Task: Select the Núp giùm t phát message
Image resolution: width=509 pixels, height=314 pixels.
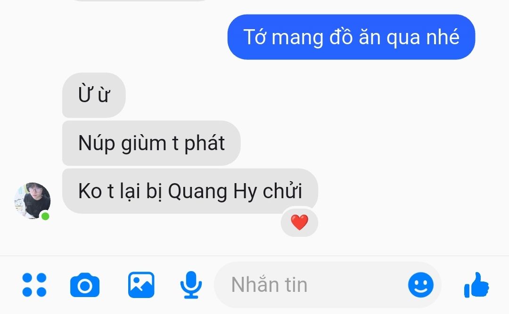Action: (x=151, y=143)
